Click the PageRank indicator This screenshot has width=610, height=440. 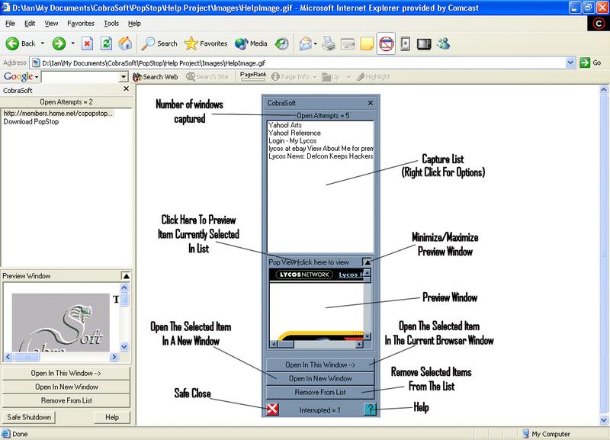[x=253, y=75]
